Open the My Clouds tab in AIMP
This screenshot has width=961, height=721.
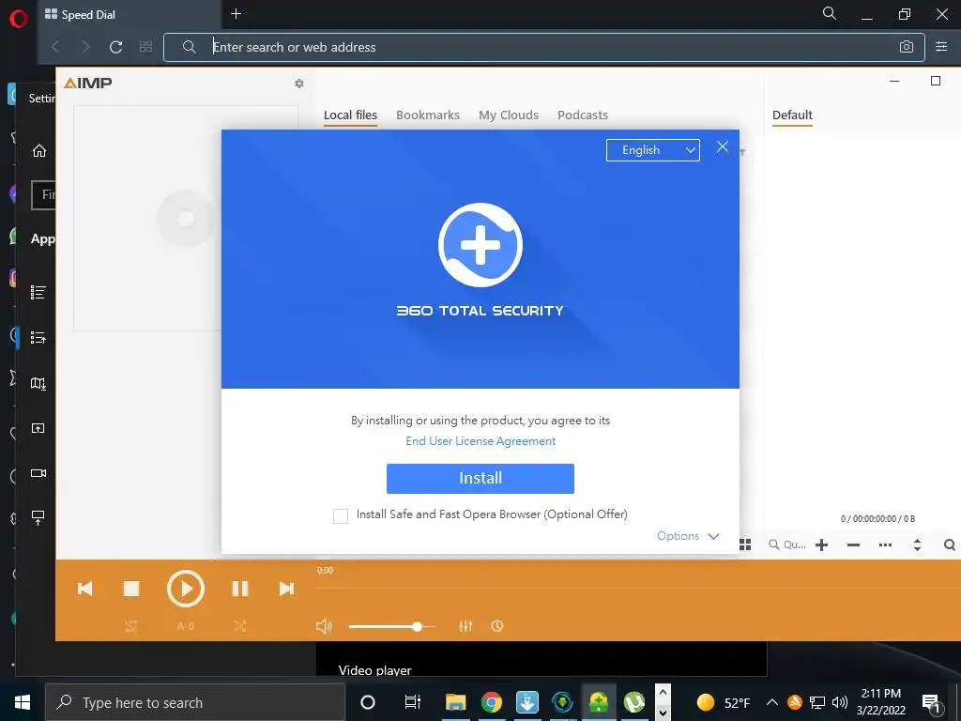point(509,115)
